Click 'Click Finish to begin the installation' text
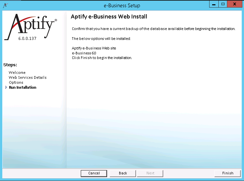244x181 pixels. 102,58
